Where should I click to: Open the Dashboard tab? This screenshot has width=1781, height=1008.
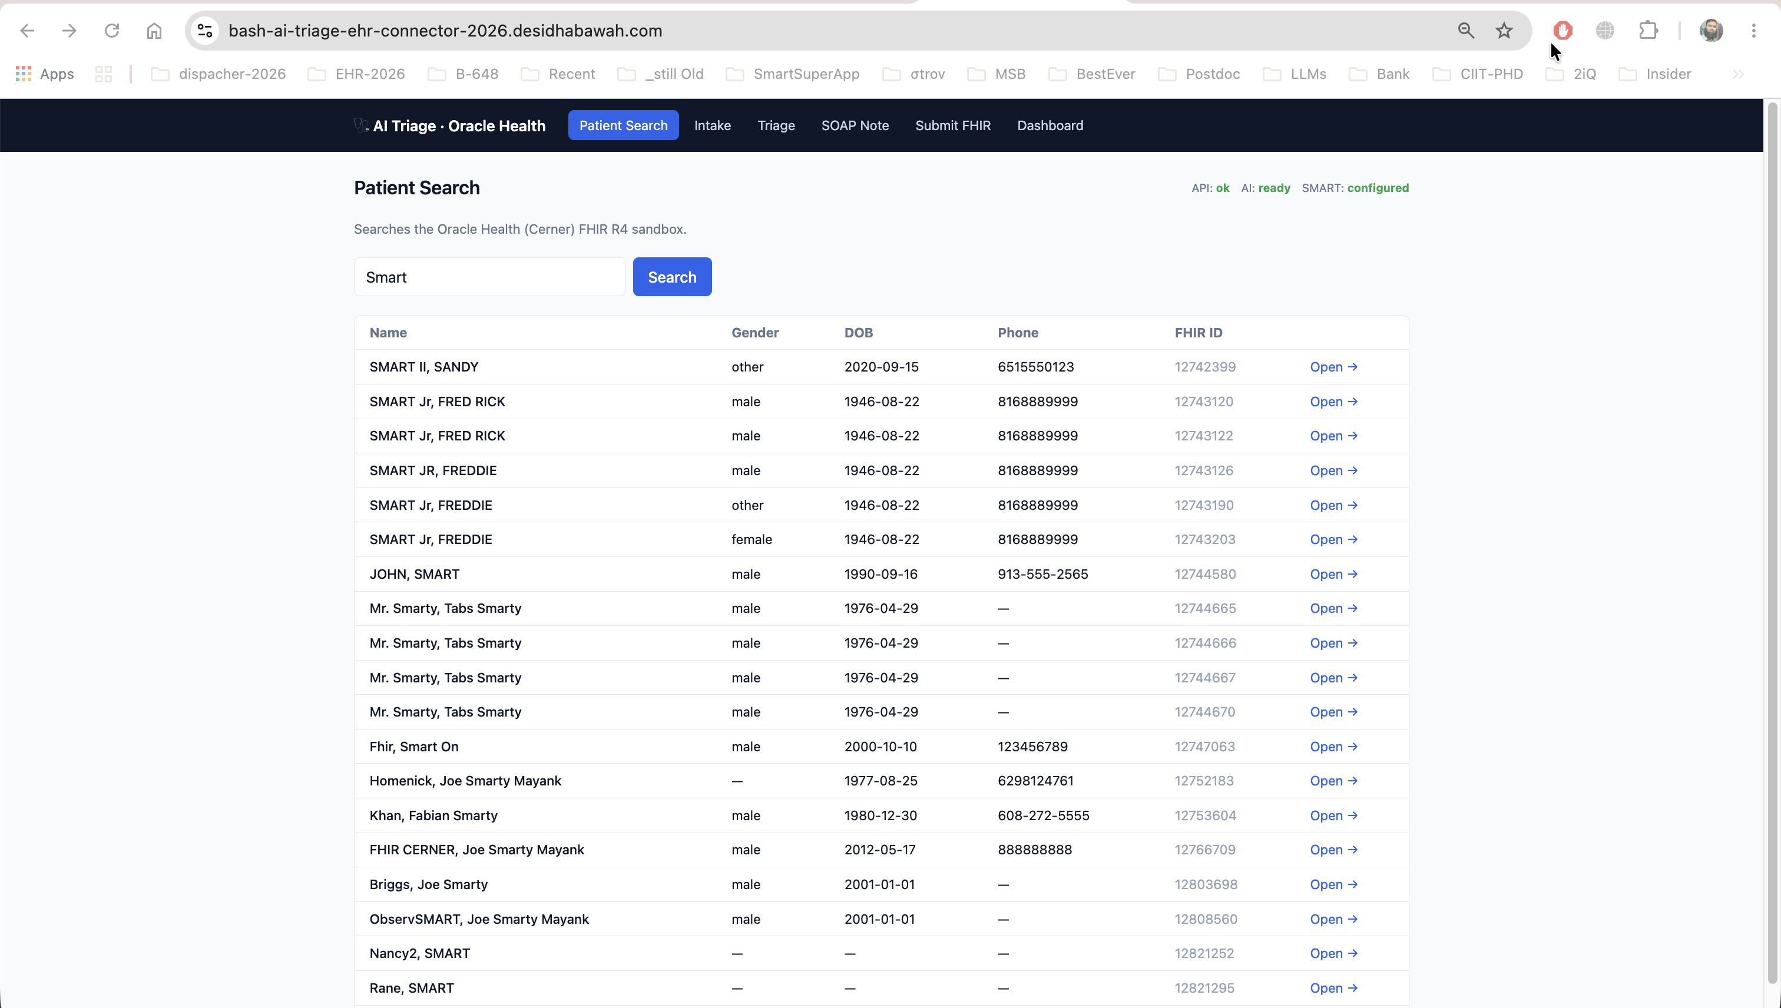[1051, 125]
